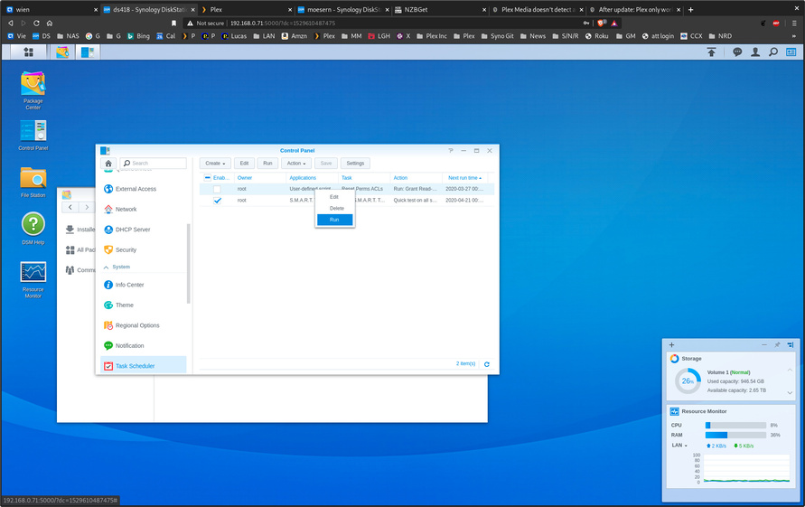This screenshot has height=507, width=805.
Task: Open Task Scheduler Settings button
Action: pos(355,164)
